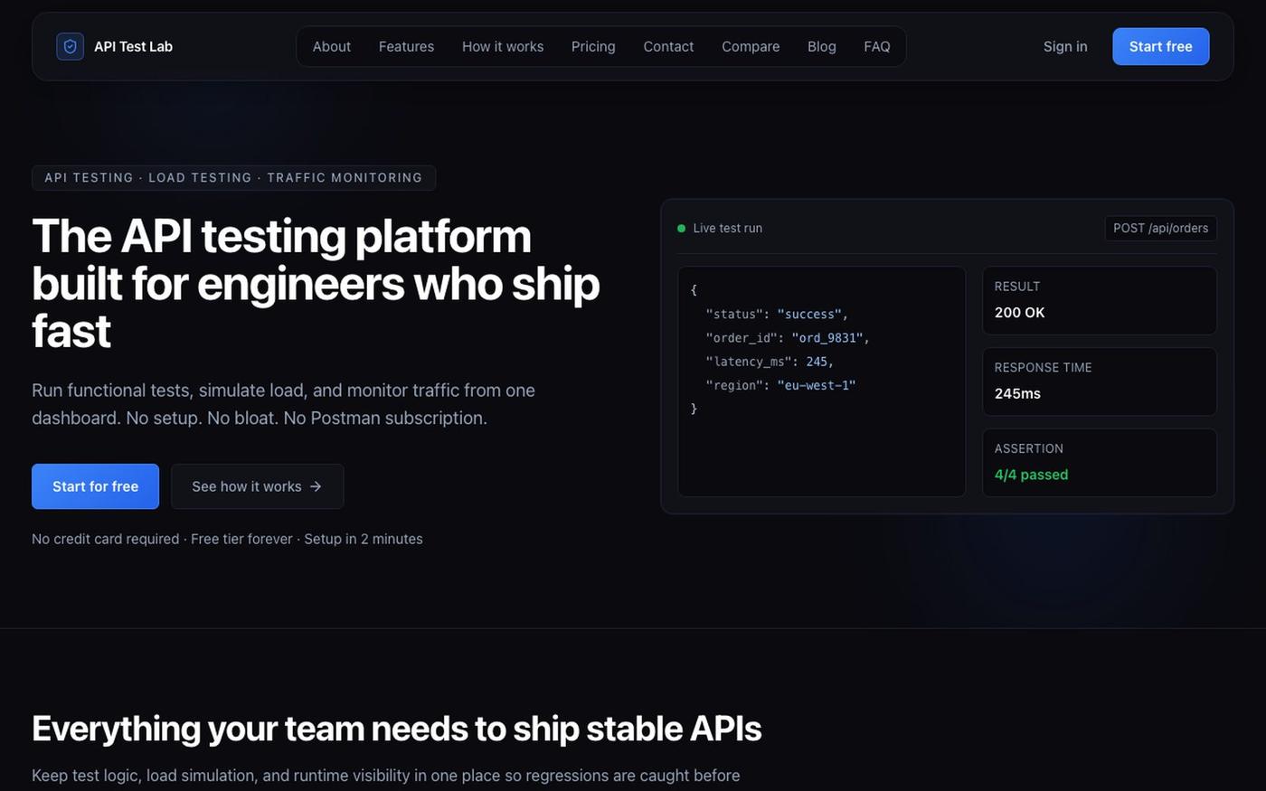Image resolution: width=1266 pixels, height=791 pixels.
Task: Click the API TESTING · LOAD TESTING tag badge
Action: [x=233, y=178]
